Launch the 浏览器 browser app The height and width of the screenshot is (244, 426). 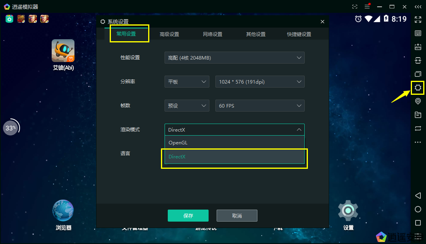(x=63, y=210)
